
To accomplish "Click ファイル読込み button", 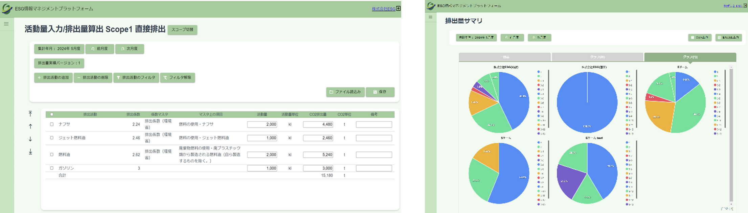I will (x=345, y=92).
